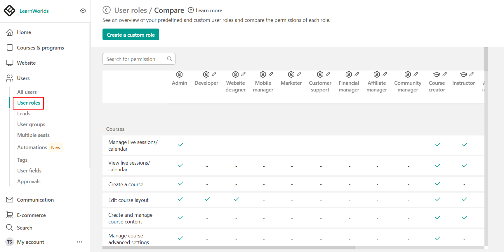Click the Create a custom role button
The image size is (504, 252).
point(131,34)
